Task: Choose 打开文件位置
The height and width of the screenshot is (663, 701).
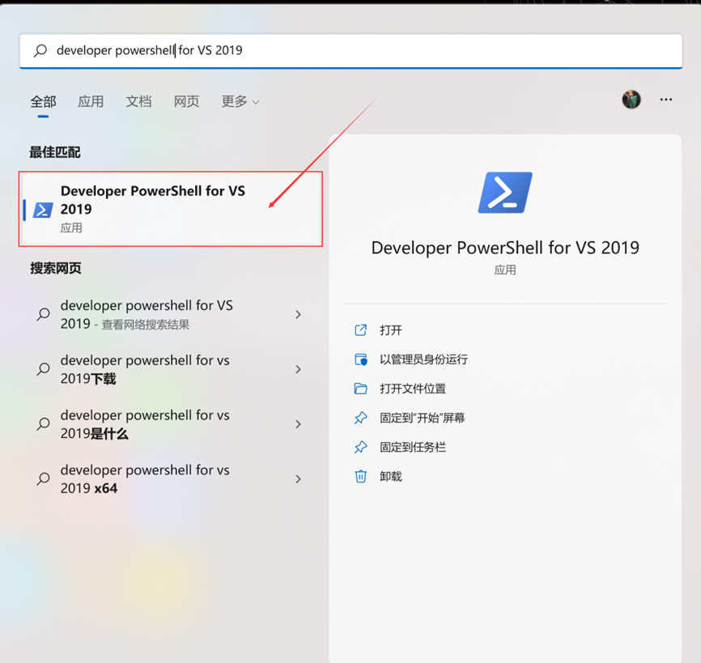Action: point(413,389)
